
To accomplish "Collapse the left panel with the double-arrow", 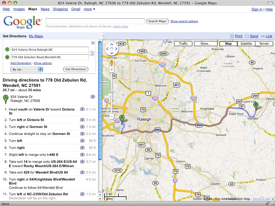I will click(104, 36).
